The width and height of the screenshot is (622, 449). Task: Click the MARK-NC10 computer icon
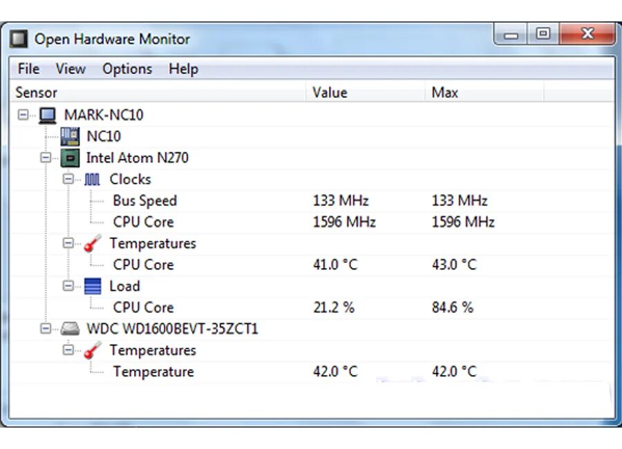[48, 115]
